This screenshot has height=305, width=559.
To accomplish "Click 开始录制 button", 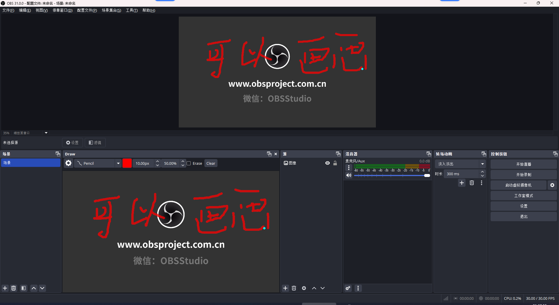I will pyautogui.click(x=523, y=175).
